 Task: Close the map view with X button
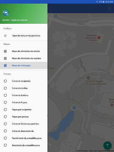109,8
